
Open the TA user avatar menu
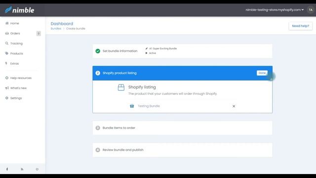click(311, 10)
